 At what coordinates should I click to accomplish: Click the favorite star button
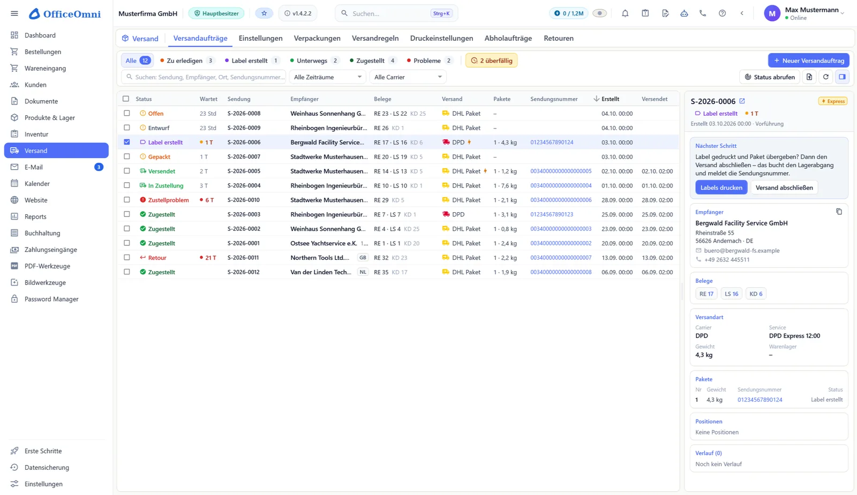pos(264,13)
